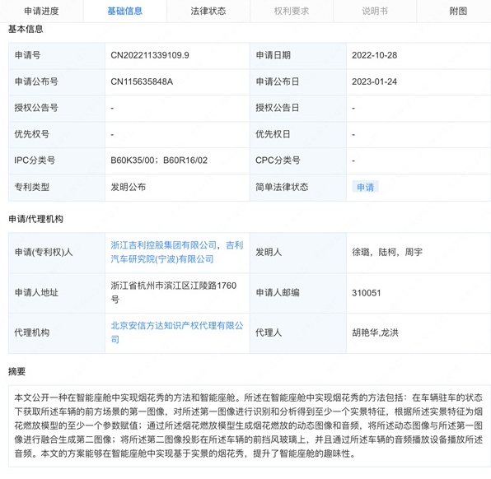
Task: Open the 申请进度 tab
Action: (42, 12)
